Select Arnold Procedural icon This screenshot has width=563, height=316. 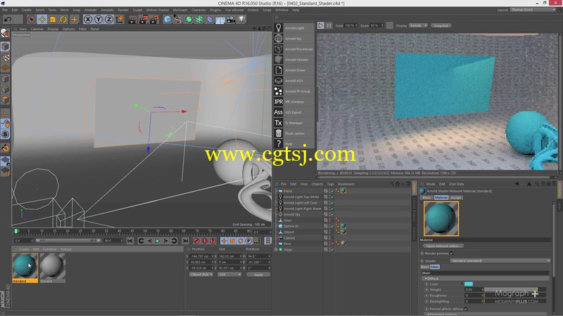click(278, 48)
